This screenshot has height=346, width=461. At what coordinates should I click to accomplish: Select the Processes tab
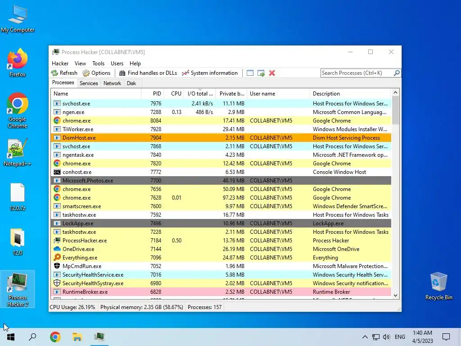point(63,83)
